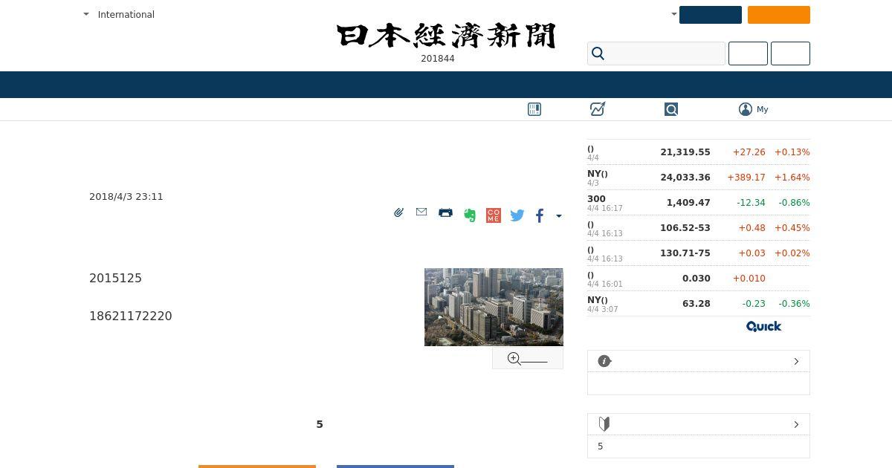Screen dimensions: 892x468
Task: Click the orange header button
Action: [x=779, y=15]
